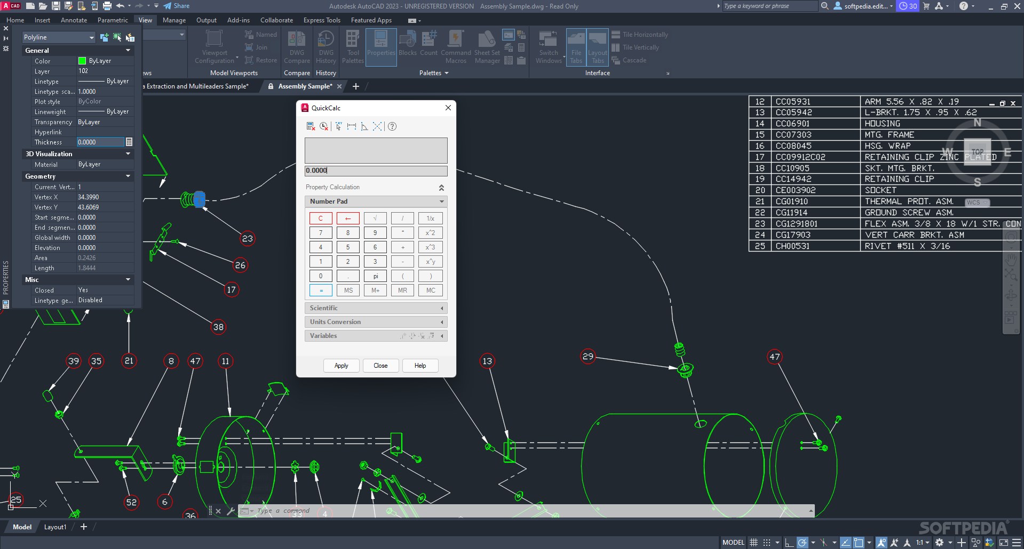The width and height of the screenshot is (1024, 549).
Task: Click the Save icon in Quick Access toolbar
Action: [x=55, y=6]
